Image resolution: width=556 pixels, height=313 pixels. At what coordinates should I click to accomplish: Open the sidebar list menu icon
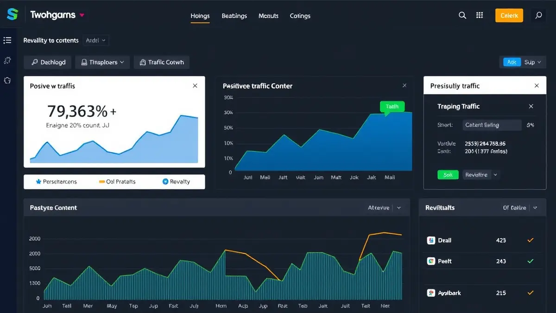(7, 40)
